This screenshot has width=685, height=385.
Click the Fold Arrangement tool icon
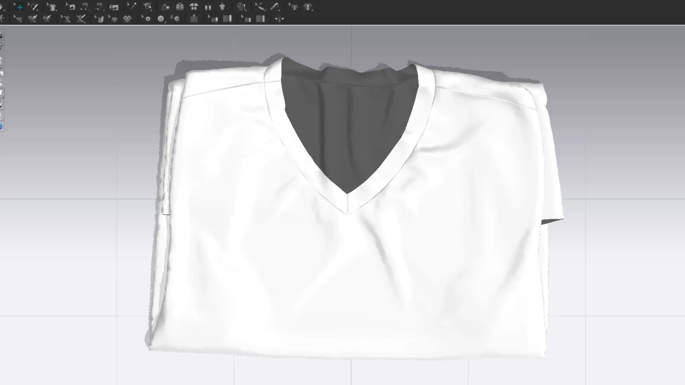[166, 7]
